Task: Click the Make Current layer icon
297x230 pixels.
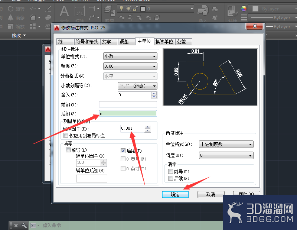Action: (x=157, y=17)
